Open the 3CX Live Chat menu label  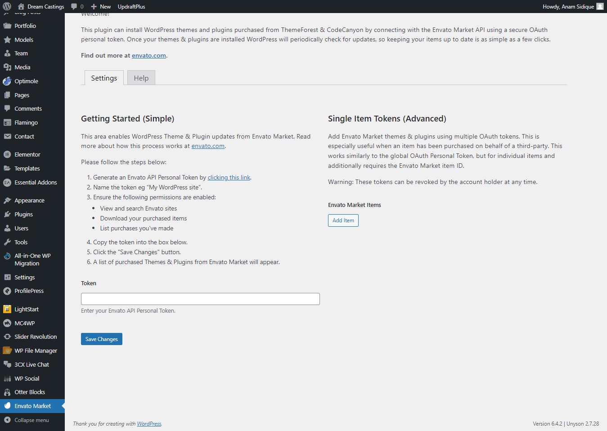point(31,364)
